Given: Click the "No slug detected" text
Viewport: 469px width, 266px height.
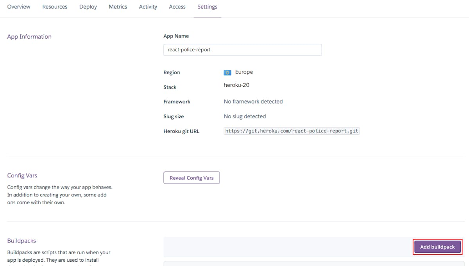Looking at the screenshot, I should [245, 116].
